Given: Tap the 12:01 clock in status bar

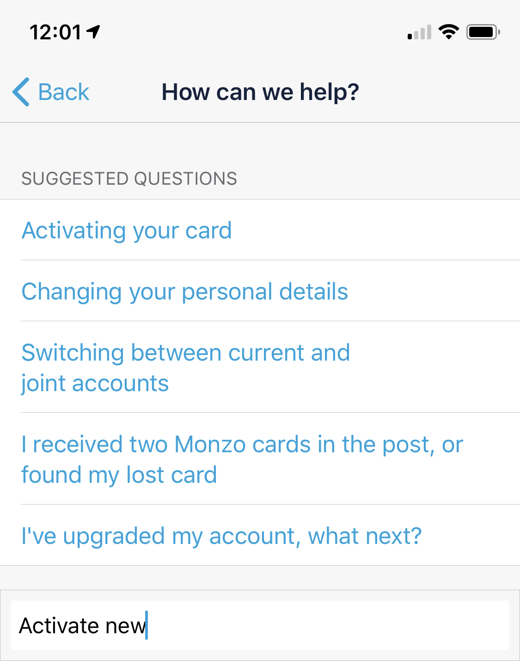Looking at the screenshot, I should 55,32.
